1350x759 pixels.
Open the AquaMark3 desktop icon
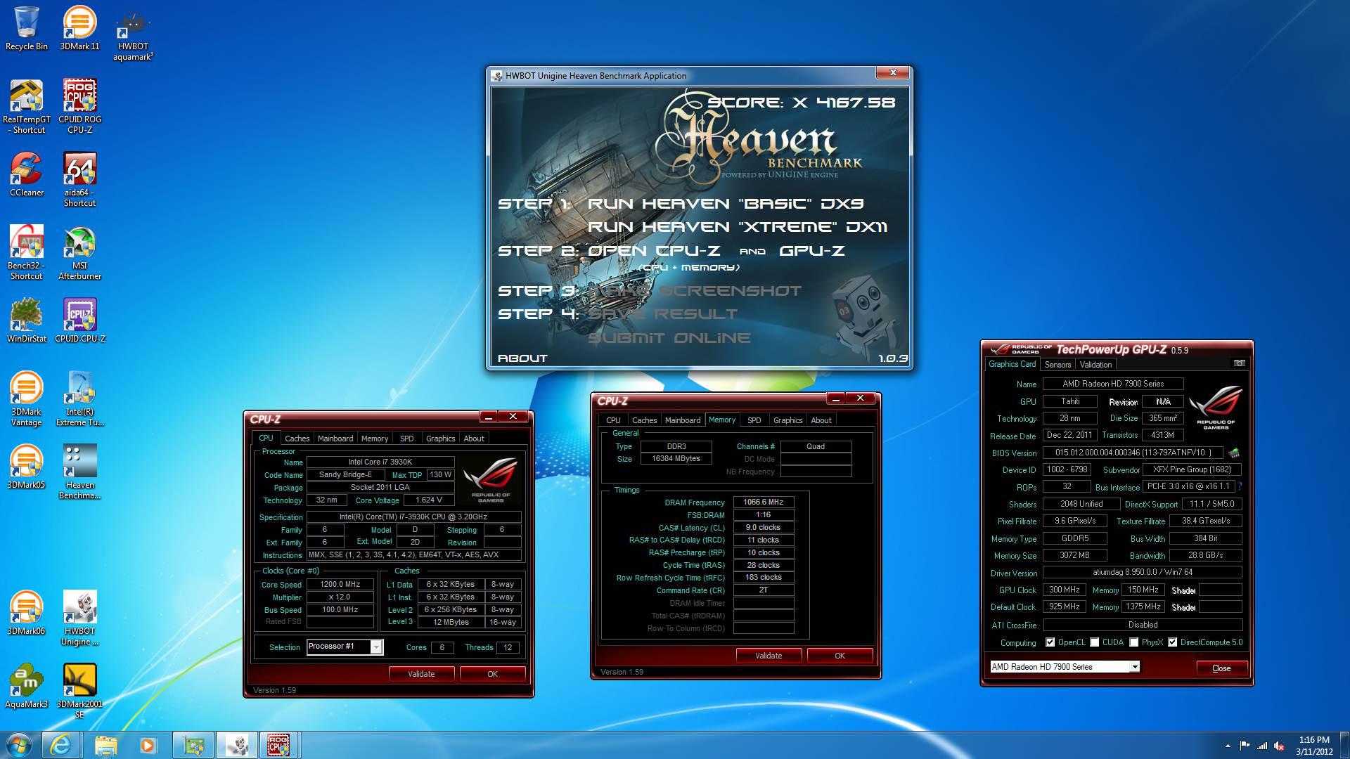click(27, 686)
